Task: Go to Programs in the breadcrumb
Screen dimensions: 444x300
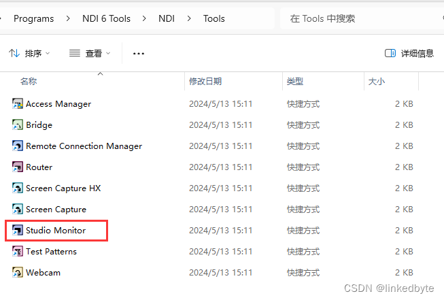Action: click(34, 18)
